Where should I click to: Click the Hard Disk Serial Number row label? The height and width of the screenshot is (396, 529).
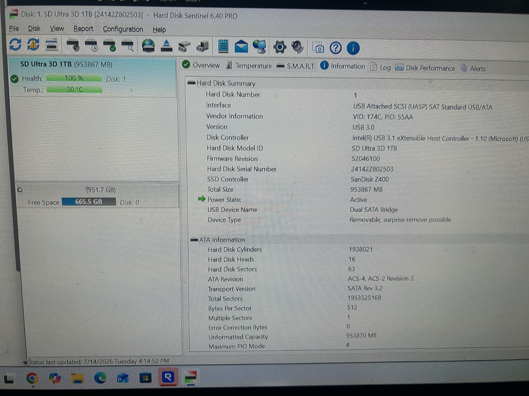[242, 169]
